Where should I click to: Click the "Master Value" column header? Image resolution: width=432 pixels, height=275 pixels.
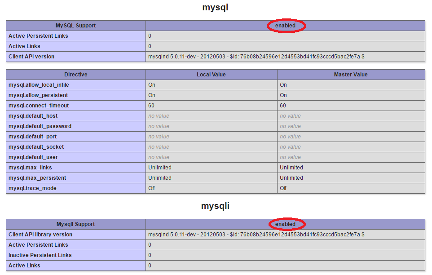click(x=351, y=75)
